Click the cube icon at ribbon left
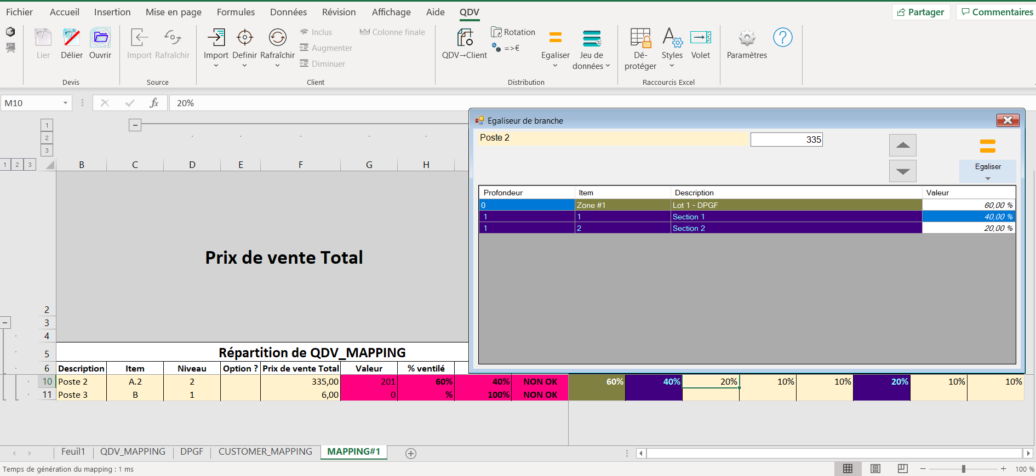The height and width of the screenshot is (476, 1036). pos(10,32)
